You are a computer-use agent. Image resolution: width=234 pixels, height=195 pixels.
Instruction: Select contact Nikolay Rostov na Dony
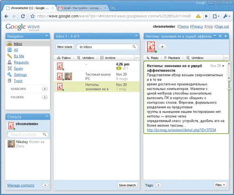click(x=27, y=144)
